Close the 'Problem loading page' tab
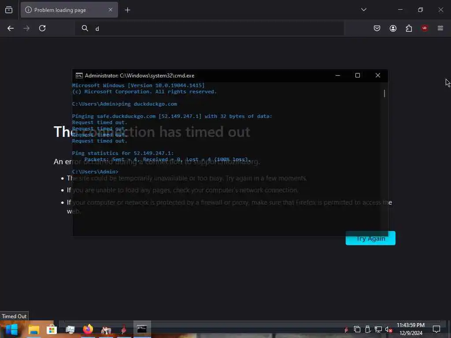451x338 pixels. tap(111, 10)
